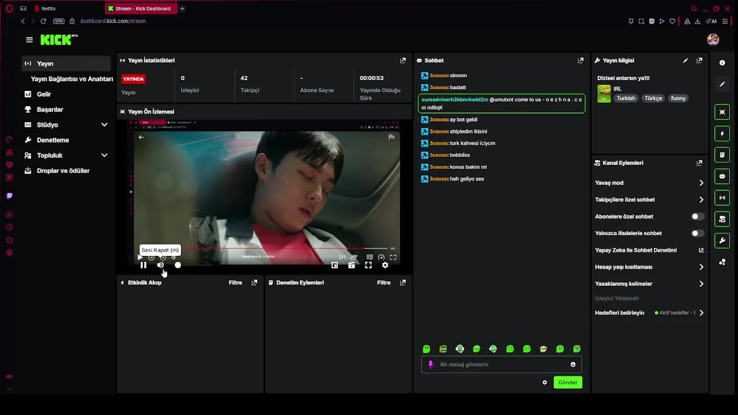Send the chat message with Gönder
The width and height of the screenshot is (738, 415).
(568, 383)
